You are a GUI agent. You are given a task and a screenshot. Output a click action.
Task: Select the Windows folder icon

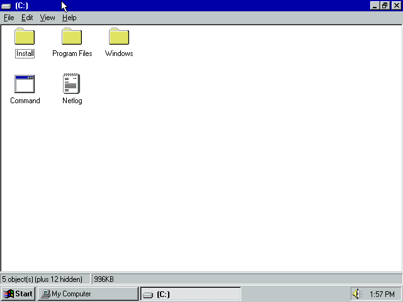[x=119, y=36]
